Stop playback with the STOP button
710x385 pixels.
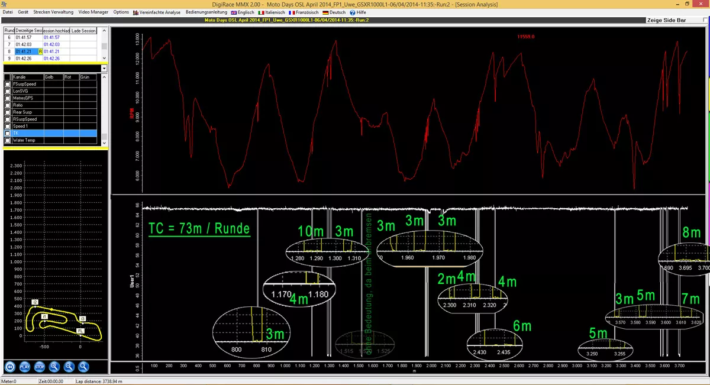(40, 367)
